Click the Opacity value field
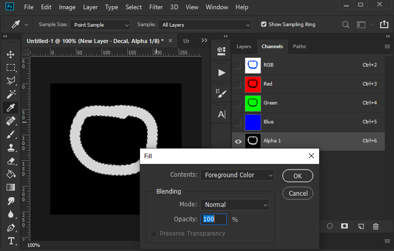 (x=213, y=219)
